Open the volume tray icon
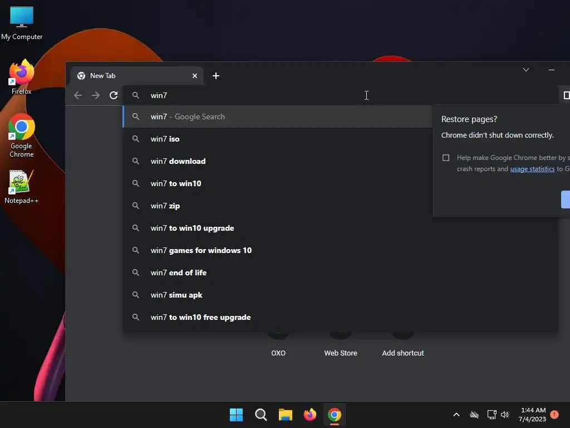This screenshot has width=570, height=428. (x=504, y=415)
